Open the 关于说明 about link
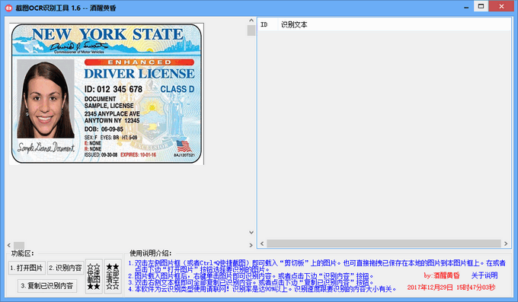 484,275
